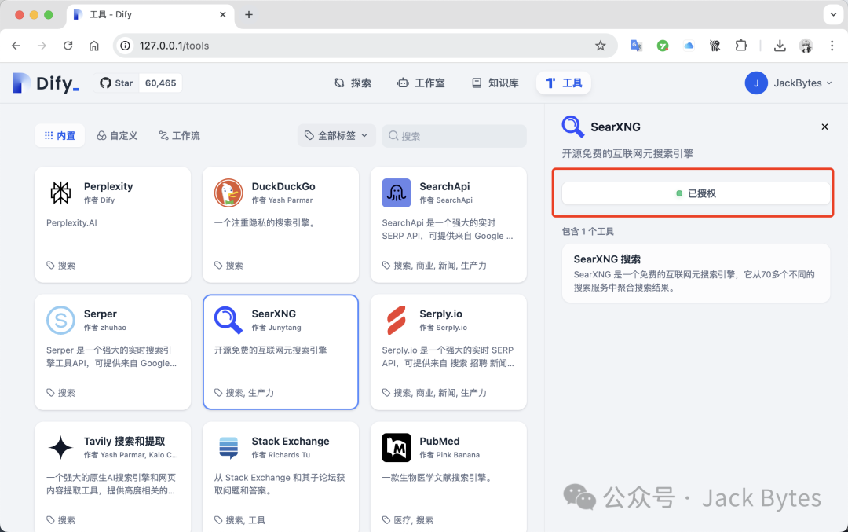The image size is (848, 532).
Task: Click the 已授权 button
Action: tap(696, 193)
